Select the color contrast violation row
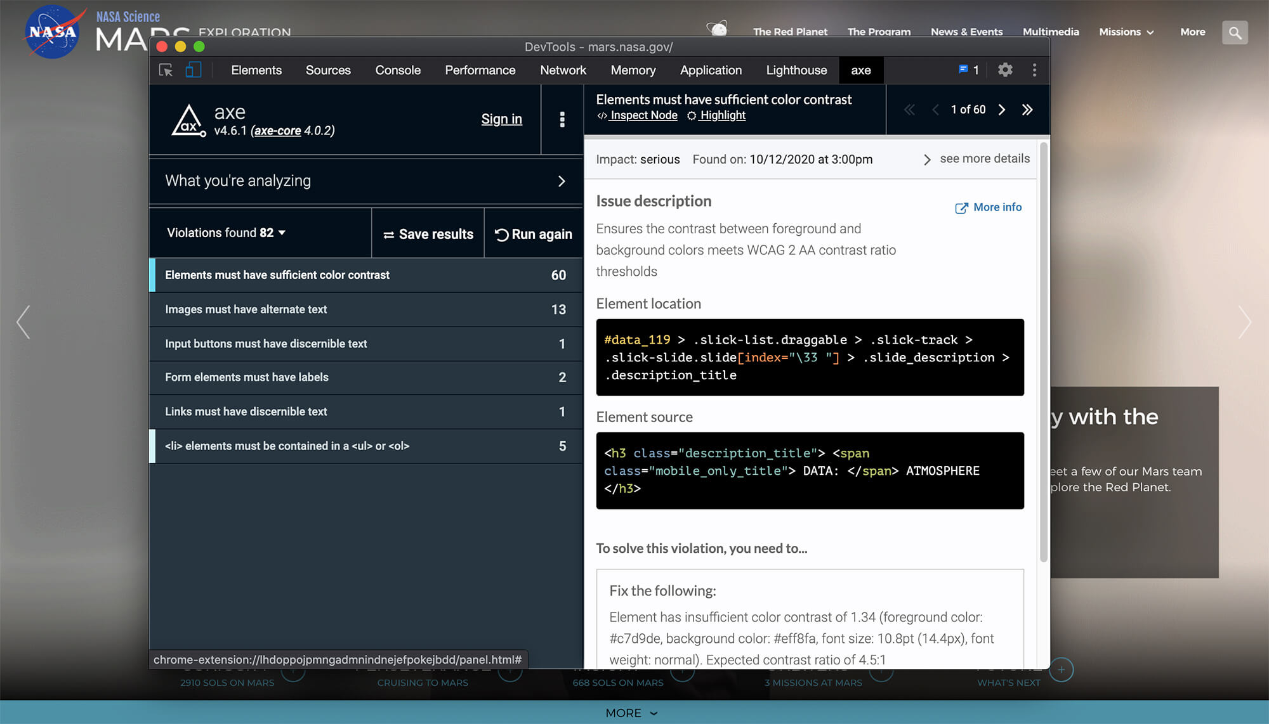Viewport: 1269px width, 724px height. coord(365,275)
